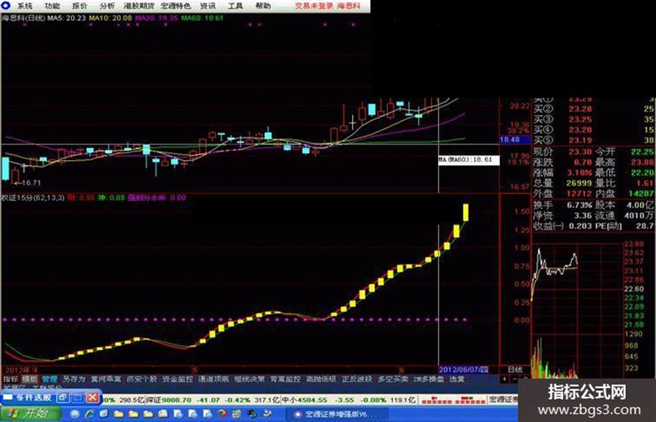Launch Internet Explorer from quick launch bar
The width and height of the screenshot is (656, 422).
(x=90, y=414)
